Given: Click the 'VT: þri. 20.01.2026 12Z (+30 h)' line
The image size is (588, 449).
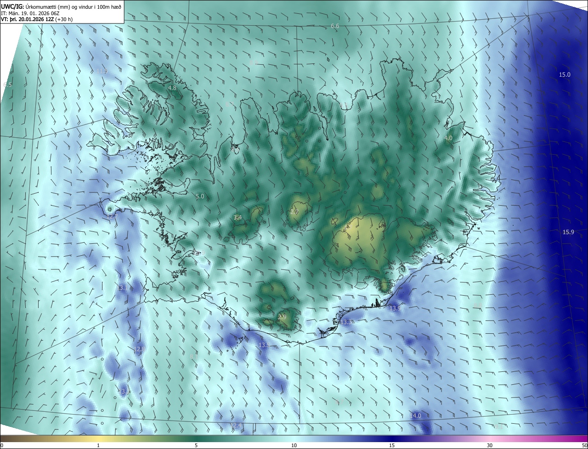Looking at the screenshot, I should click(x=37, y=19).
